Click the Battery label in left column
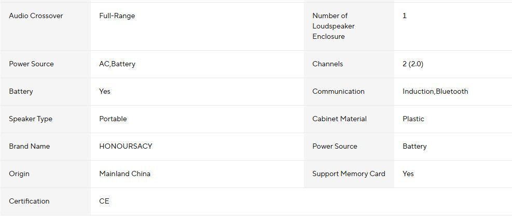512x216 pixels. pos(21,91)
